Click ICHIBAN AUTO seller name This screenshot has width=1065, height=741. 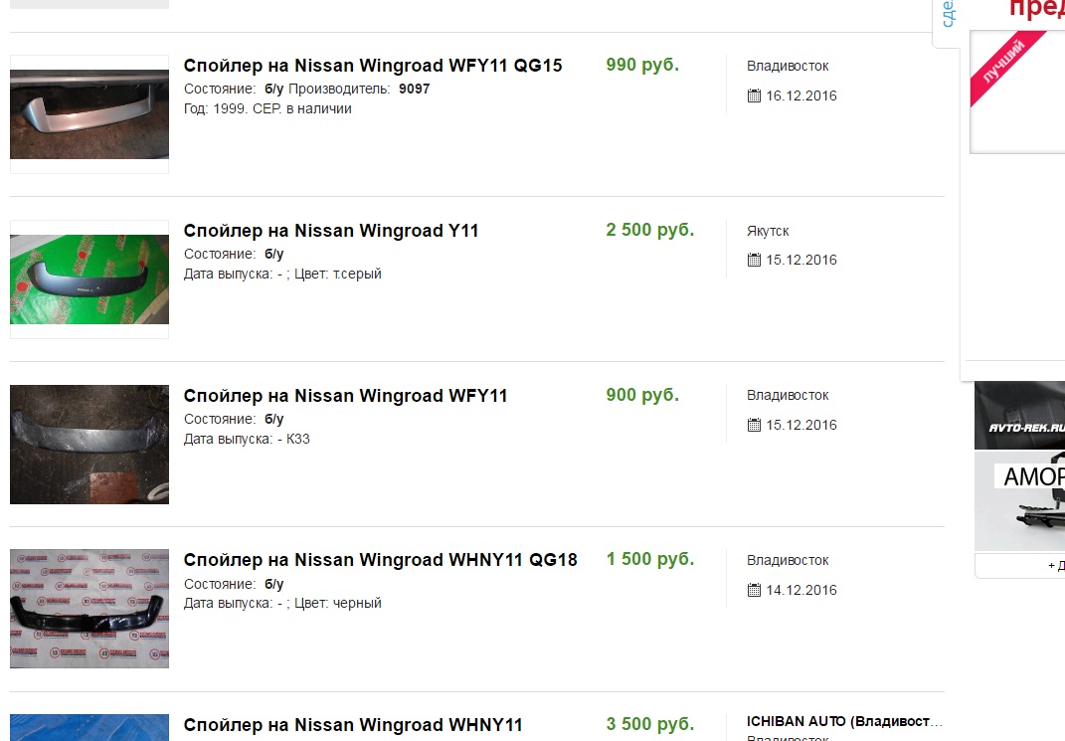tap(843, 721)
